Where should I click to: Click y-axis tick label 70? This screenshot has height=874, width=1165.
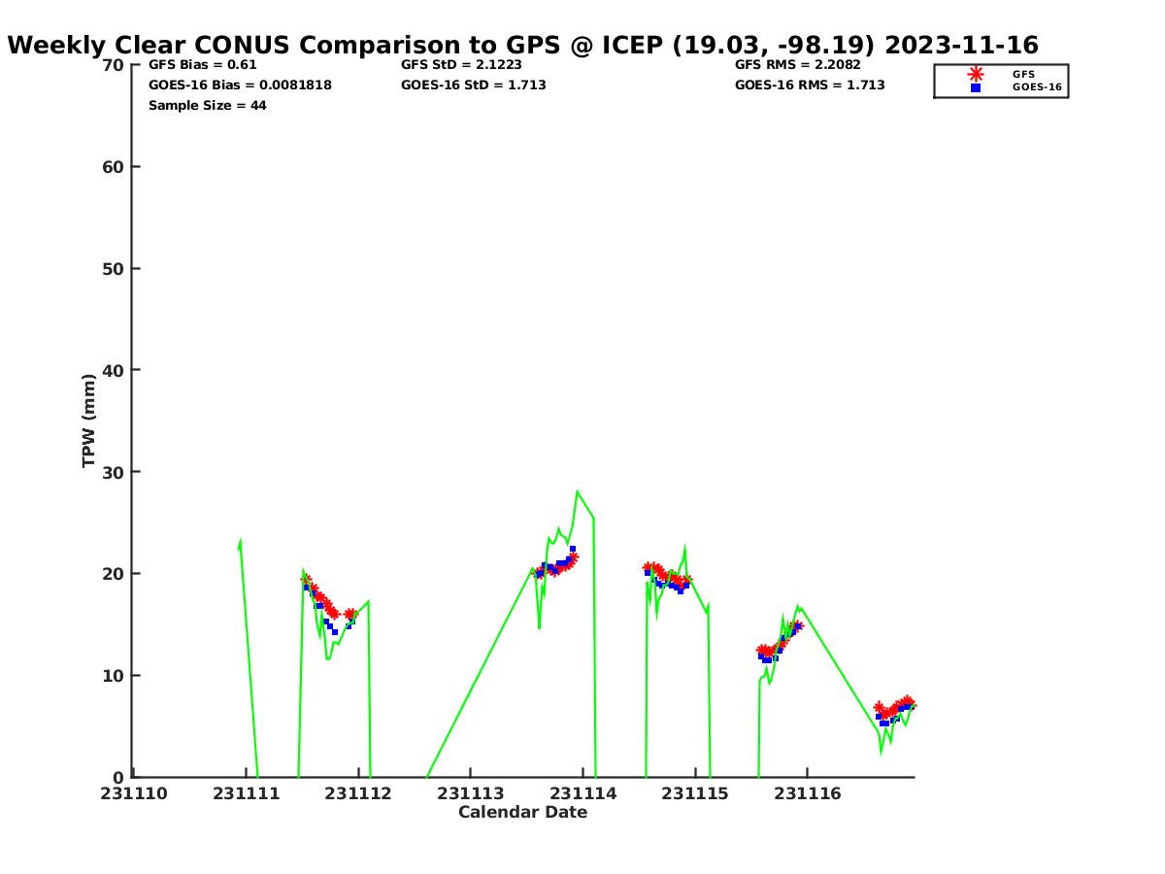click(x=114, y=65)
